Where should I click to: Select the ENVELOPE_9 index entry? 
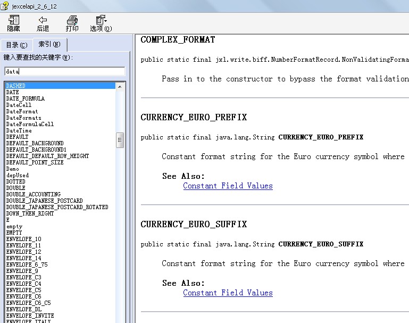point(22,271)
